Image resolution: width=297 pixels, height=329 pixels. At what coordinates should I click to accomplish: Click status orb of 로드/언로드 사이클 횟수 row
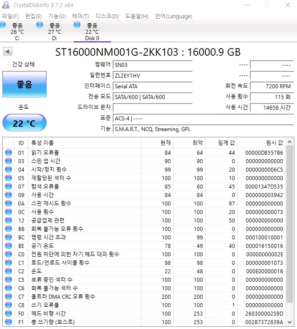tap(8, 263)
